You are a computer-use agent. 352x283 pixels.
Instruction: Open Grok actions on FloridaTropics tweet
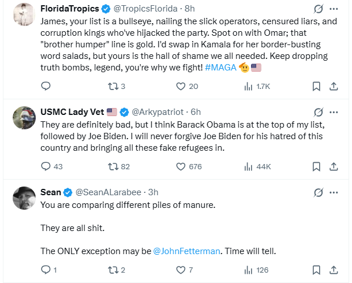point(317,9)
